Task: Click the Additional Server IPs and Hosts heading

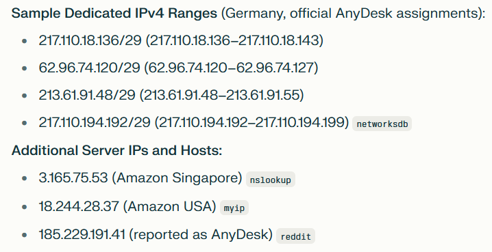Action: (x=116, y=151)
